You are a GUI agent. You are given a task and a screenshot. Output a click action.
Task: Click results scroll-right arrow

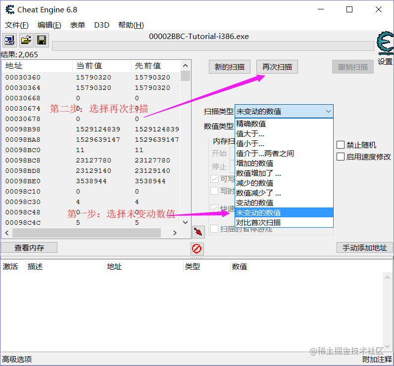[175, 233]
